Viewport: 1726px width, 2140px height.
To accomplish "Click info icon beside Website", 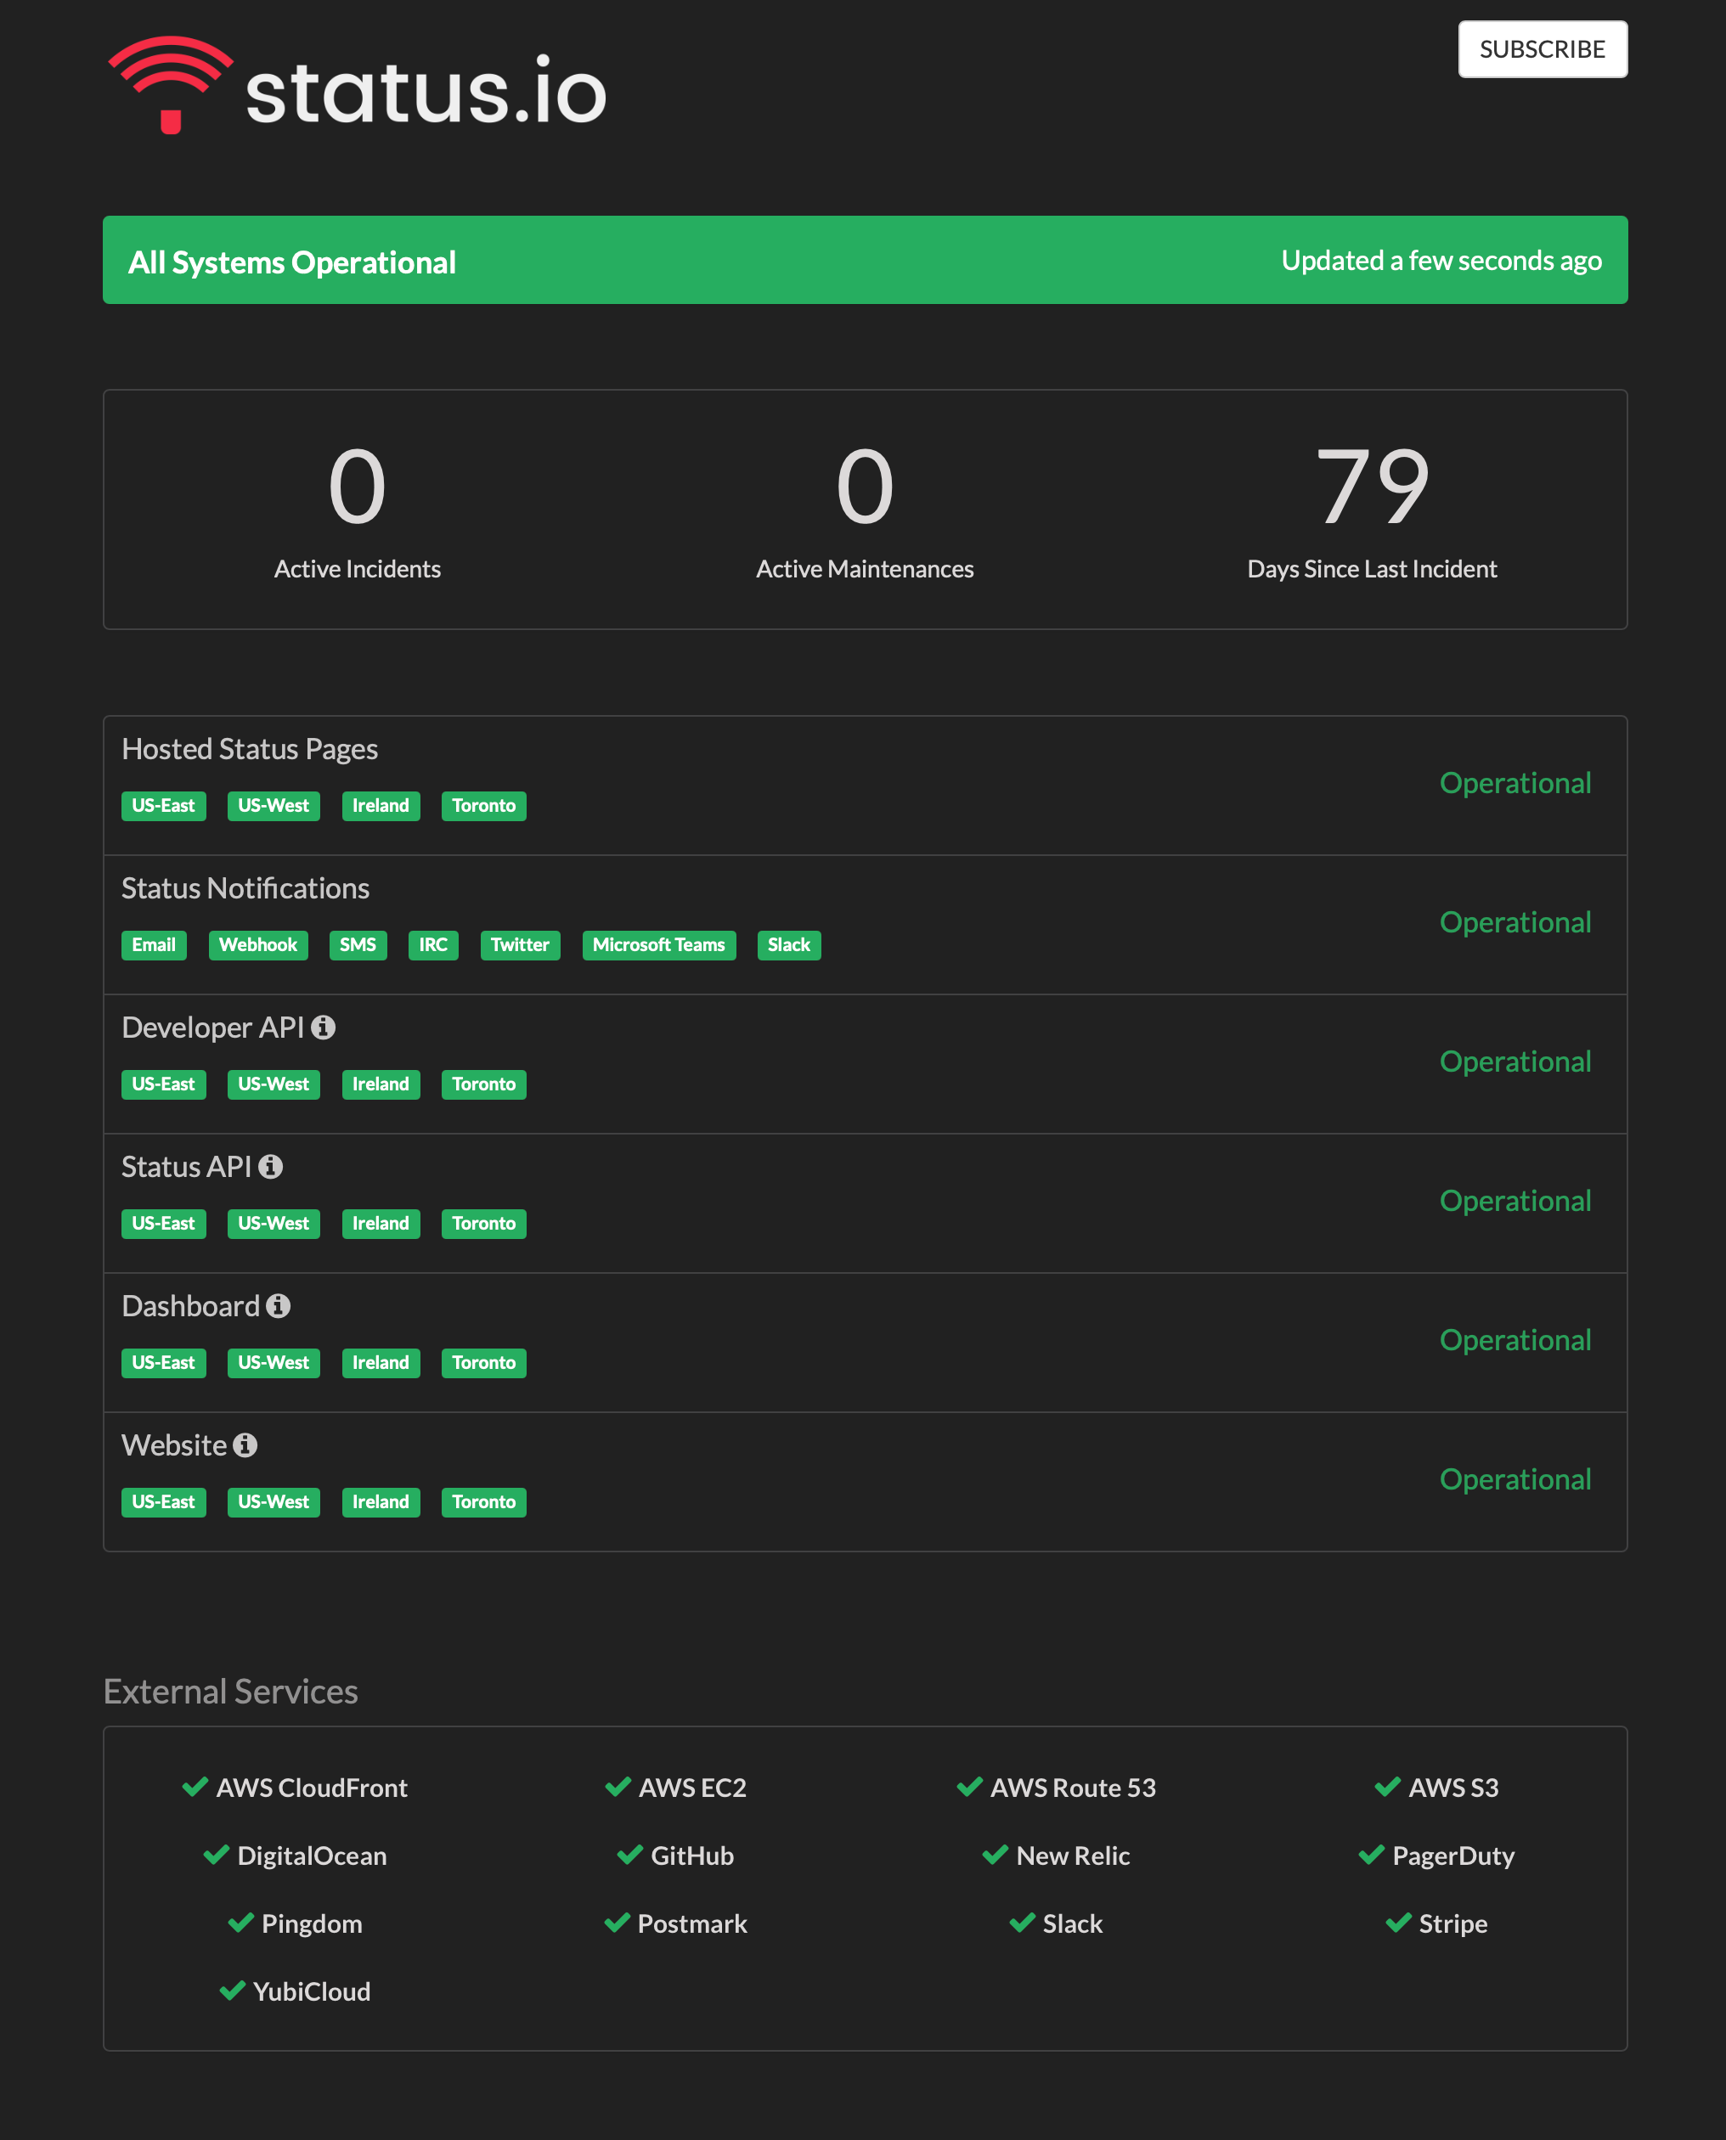I will (245, 1444).
